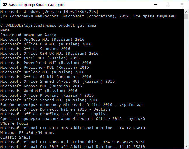The image size is (189, 149).
Task: Click the 'Classic Shell' output line
Action: [x=15, y=137]
